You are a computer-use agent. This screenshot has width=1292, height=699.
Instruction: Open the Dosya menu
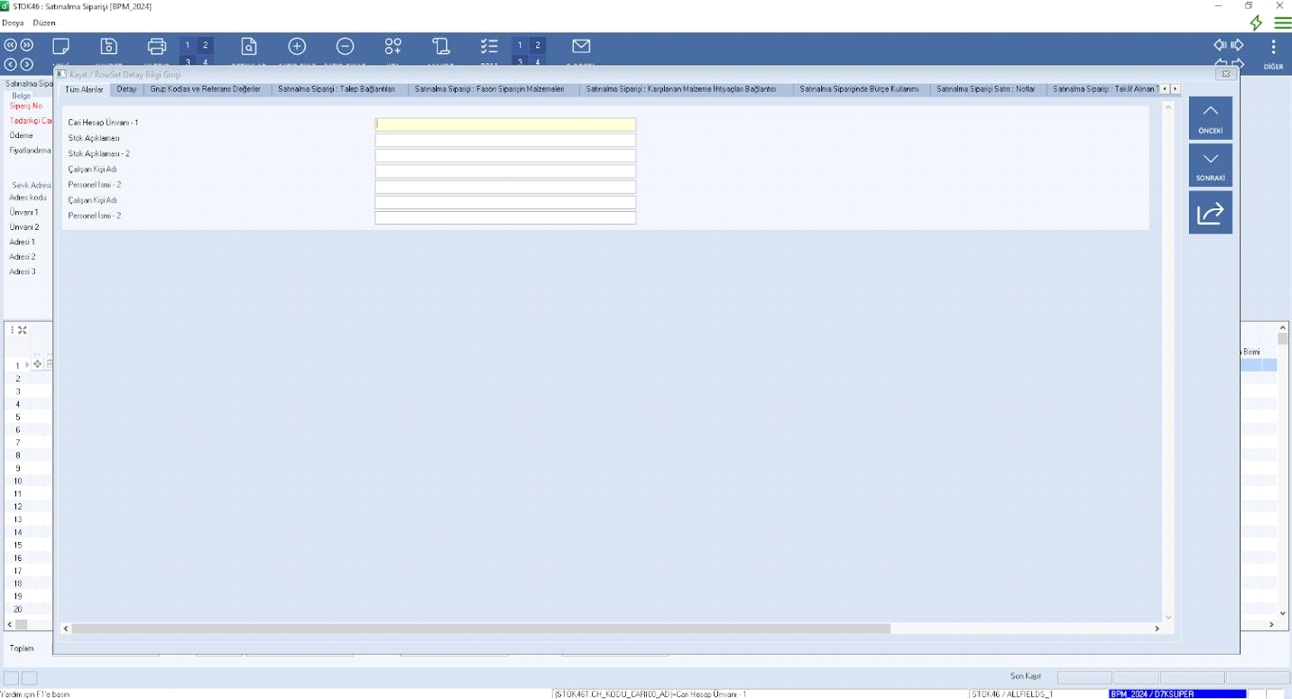click(13, 23)
